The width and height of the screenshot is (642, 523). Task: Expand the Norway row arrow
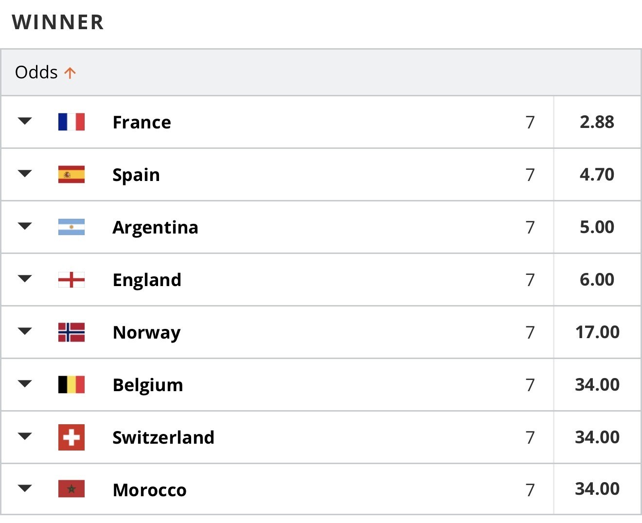click(25, 331)
